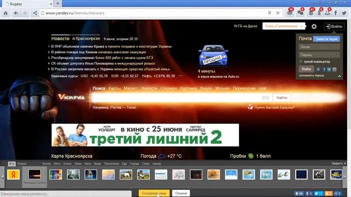Image resolution: width=351 pixels, height=197 pixels.
Task: Select the dark navy blue theme thumbnail
Action: pyautogui.click(x=301, y=175)
